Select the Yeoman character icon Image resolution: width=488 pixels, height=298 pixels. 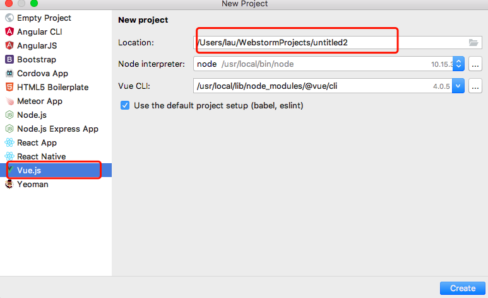pyautogui.click(x=9, y=185)
